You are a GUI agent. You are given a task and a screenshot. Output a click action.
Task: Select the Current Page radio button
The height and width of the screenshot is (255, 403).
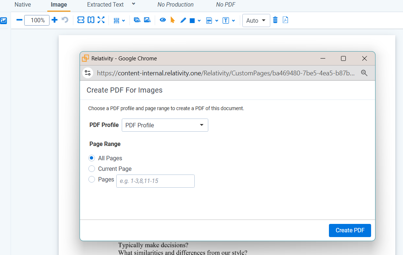(92, 169)
